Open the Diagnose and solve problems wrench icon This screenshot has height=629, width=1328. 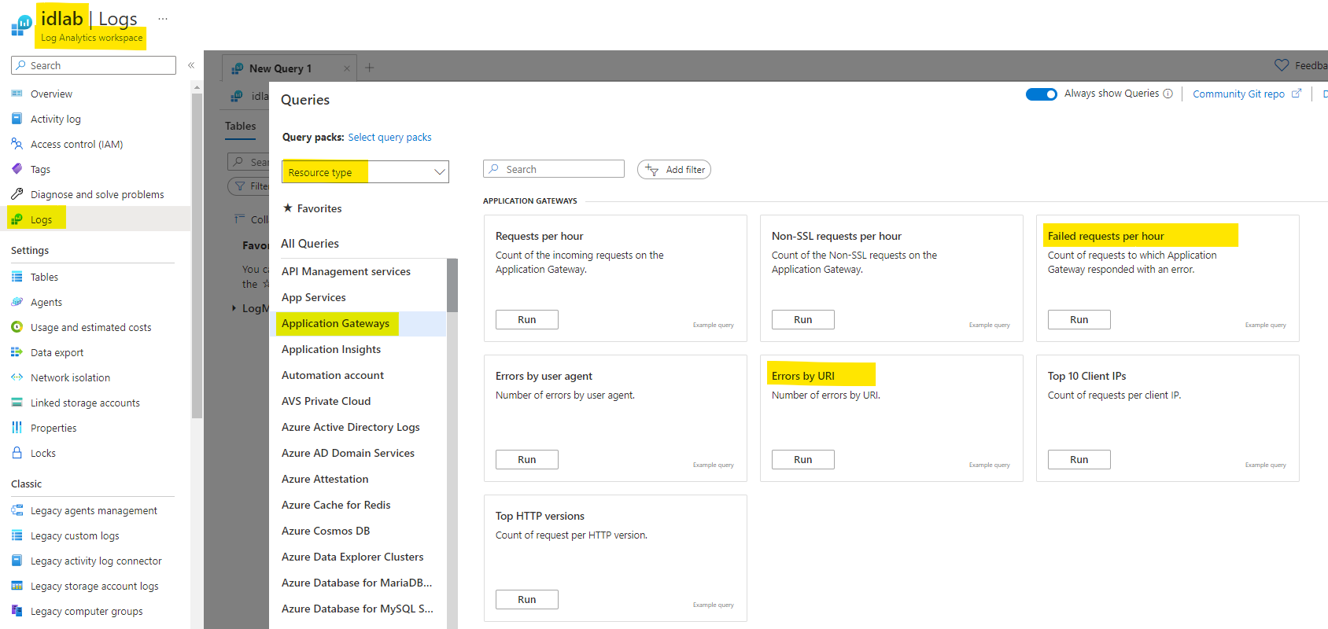(x=17, y=194)
